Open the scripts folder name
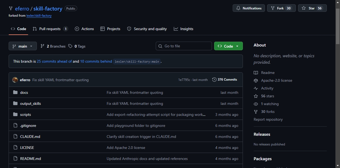The image size is (340, 168). (x=26, y=115)
